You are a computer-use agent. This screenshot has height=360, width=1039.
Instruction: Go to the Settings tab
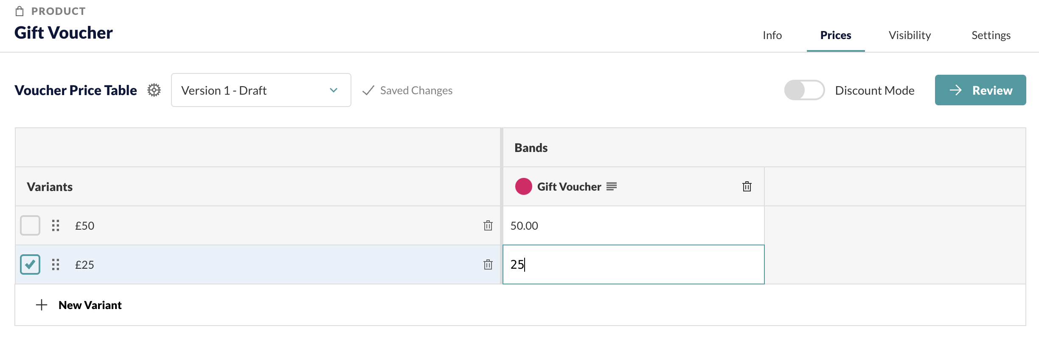click(x=991, y=35)
